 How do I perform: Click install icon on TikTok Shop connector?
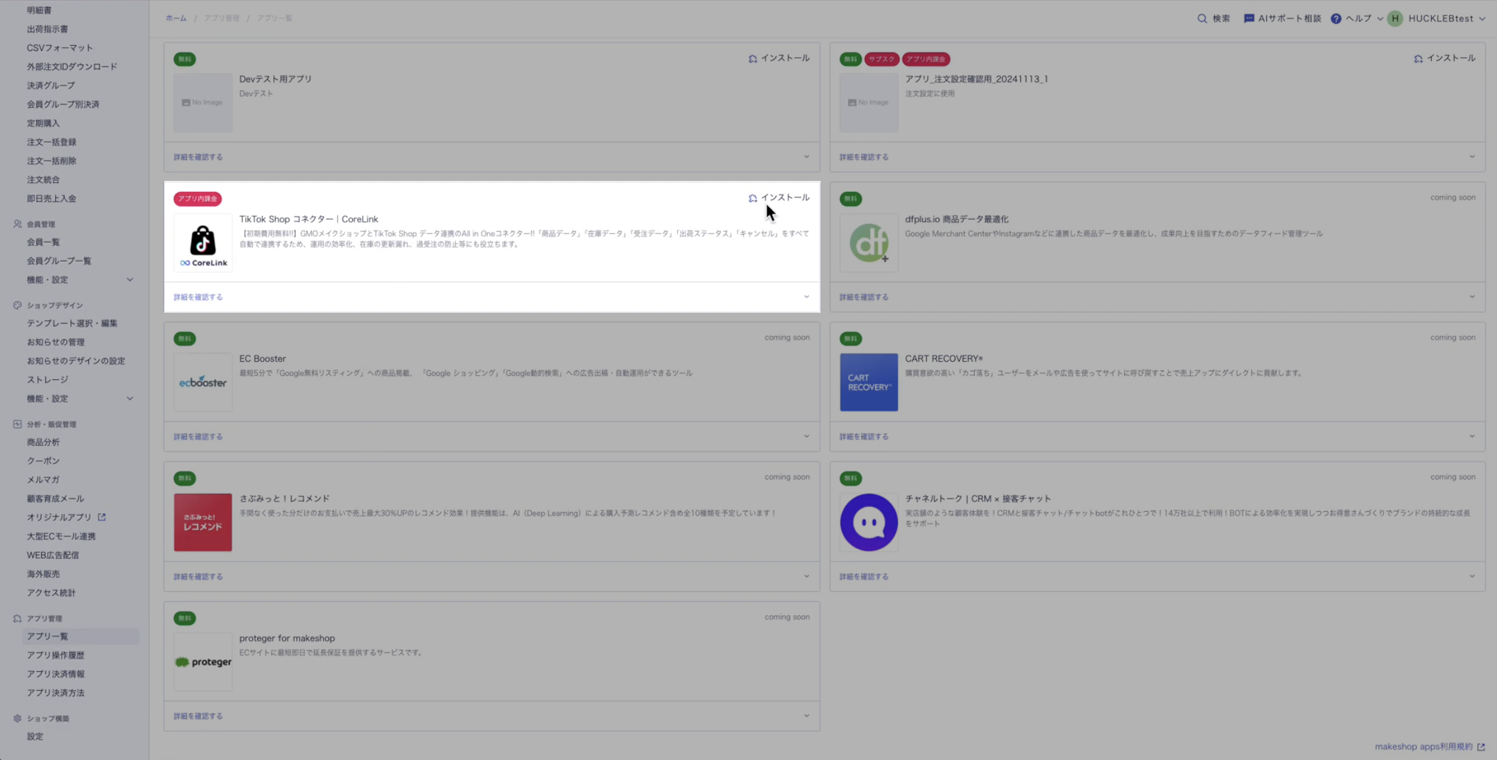coord(753,198)
